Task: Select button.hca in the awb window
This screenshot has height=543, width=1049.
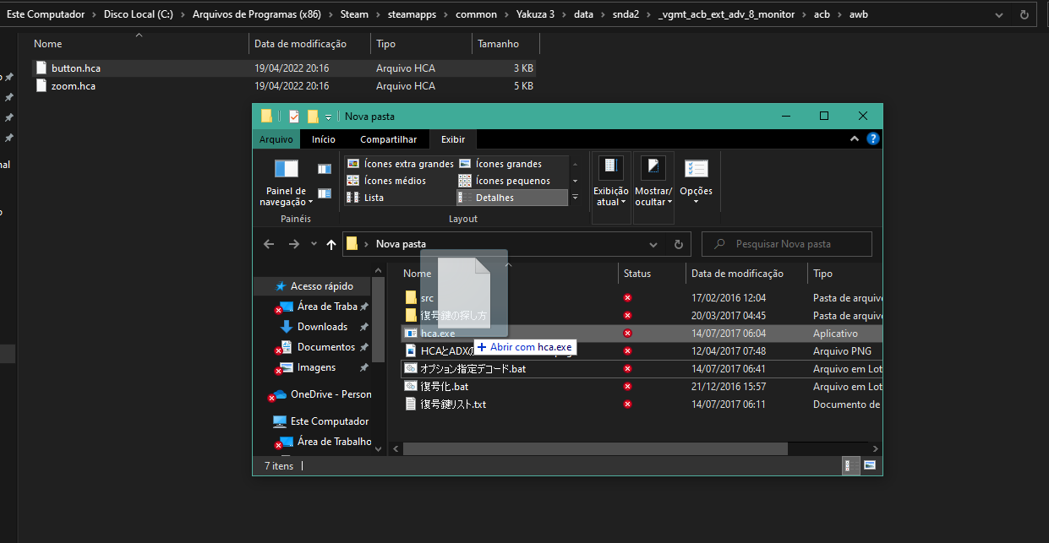Action: tap(75, 68)
